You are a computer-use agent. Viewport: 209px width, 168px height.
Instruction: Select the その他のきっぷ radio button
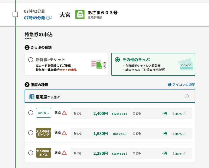click(117, 60)
